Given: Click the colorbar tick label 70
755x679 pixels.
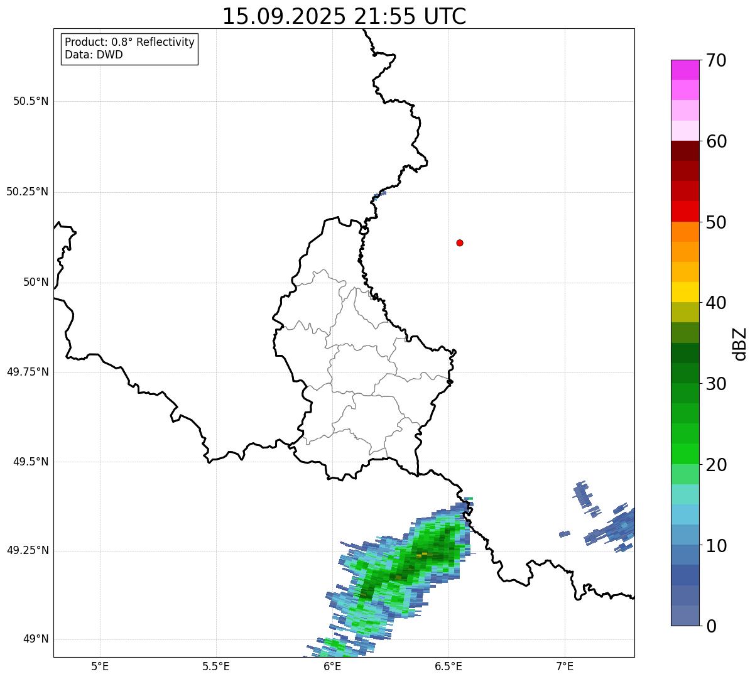Looking at the screenshot, I should (x=716, y=60).
